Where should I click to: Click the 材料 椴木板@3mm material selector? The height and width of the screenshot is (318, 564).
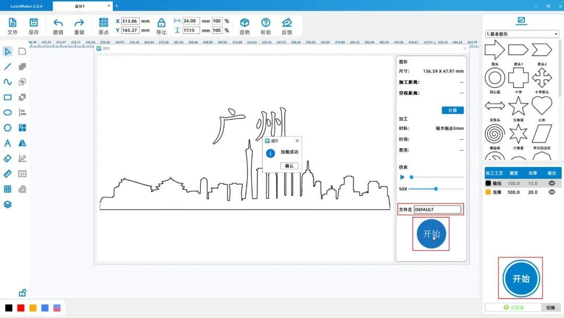(449, 128)
